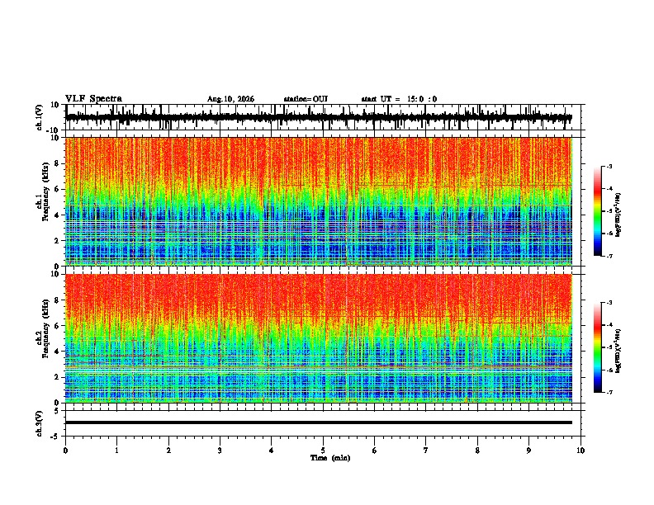
Task: Click the "8" kHz tick of ch.1 spectrogram
Action: pos(58,163)
